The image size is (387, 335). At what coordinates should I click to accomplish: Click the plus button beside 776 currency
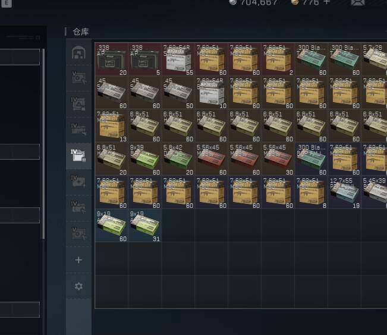(x=326, y=2)
